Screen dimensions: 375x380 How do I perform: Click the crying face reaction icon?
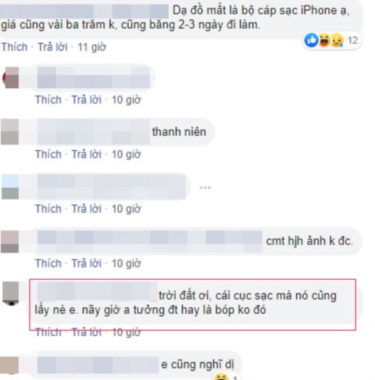click(337, 40)
